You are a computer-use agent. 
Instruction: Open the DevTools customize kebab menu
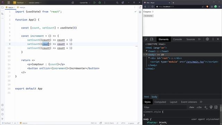pyautogui.click(x=213, y=39)
